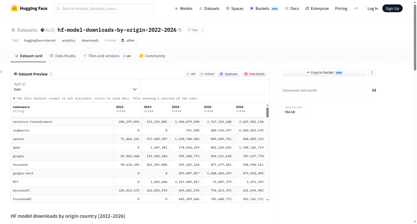Open the Community tab
This screenshot has width=417, height=224.
(152, 56)
